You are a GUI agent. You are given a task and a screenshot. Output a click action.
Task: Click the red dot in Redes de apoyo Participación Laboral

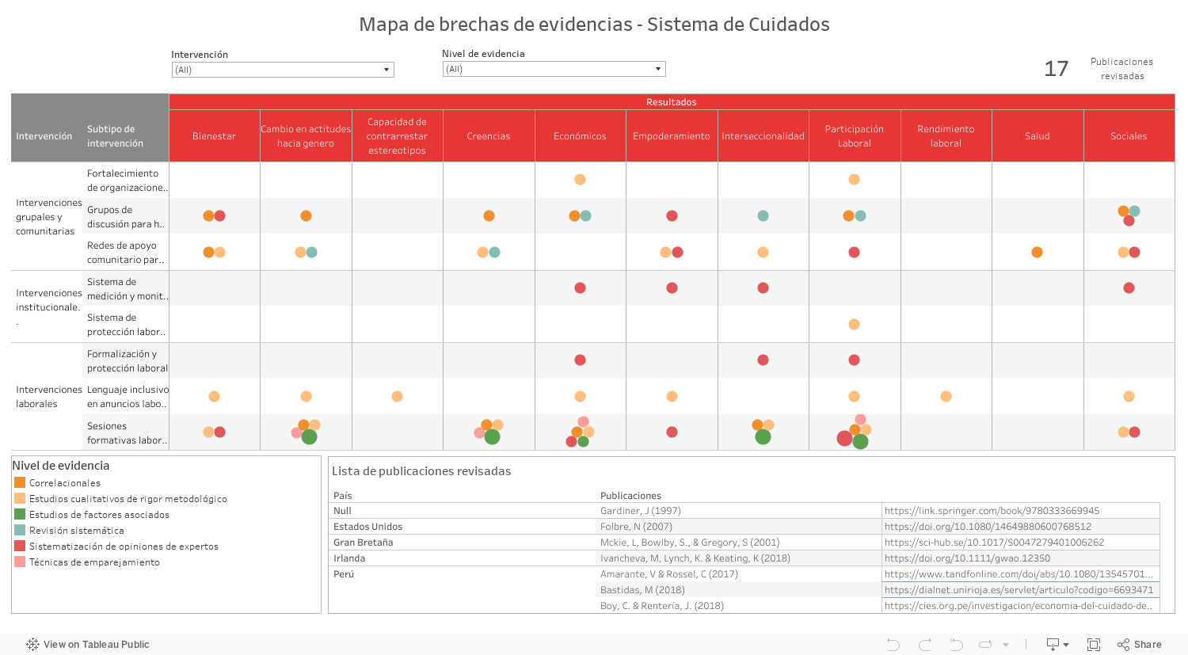[854, 252]
